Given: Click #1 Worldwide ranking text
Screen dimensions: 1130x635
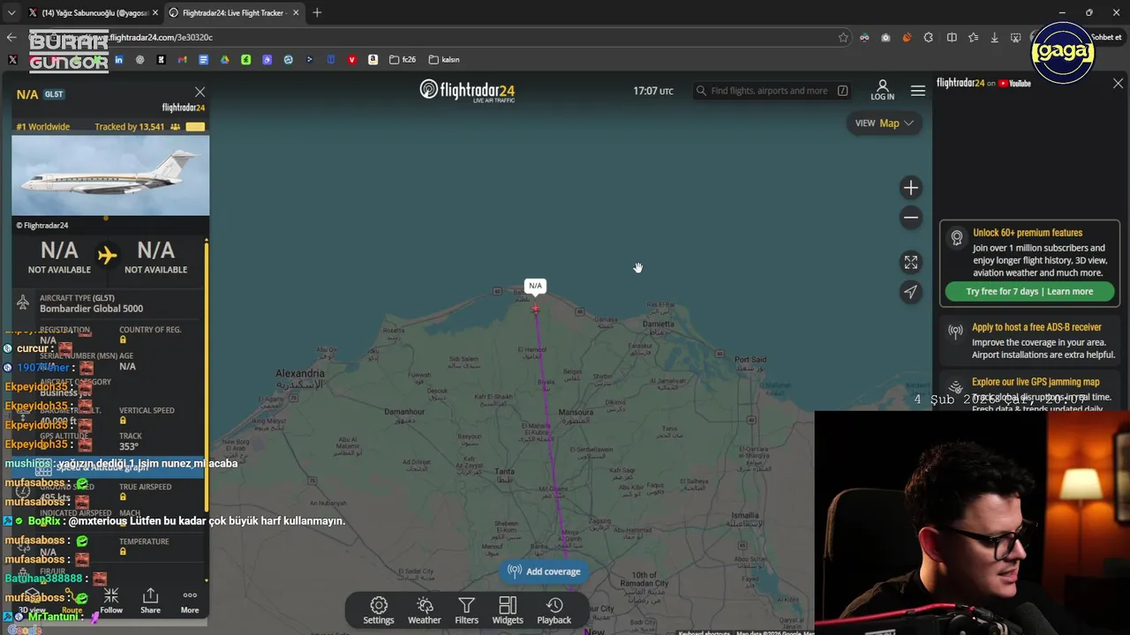Looking at the screenshot, I should coord(42,127).
